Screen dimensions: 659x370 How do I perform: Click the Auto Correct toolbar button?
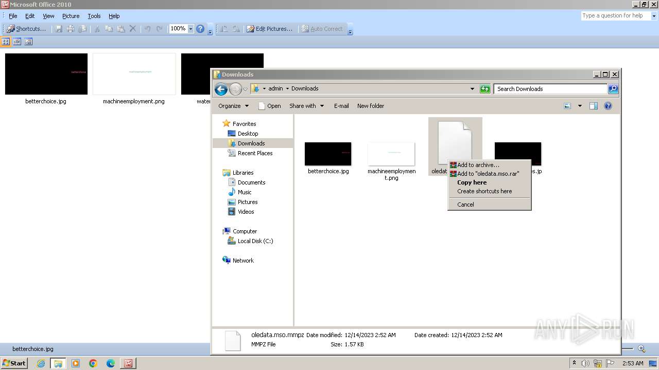tap(322, 29)
